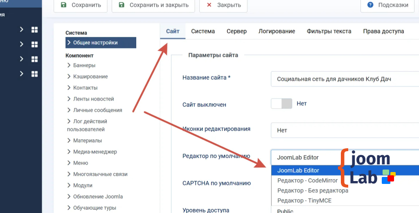The height and width of the screenshot is (213, 419).
Task: Open Меню component settings
Action: pos(81,163)
